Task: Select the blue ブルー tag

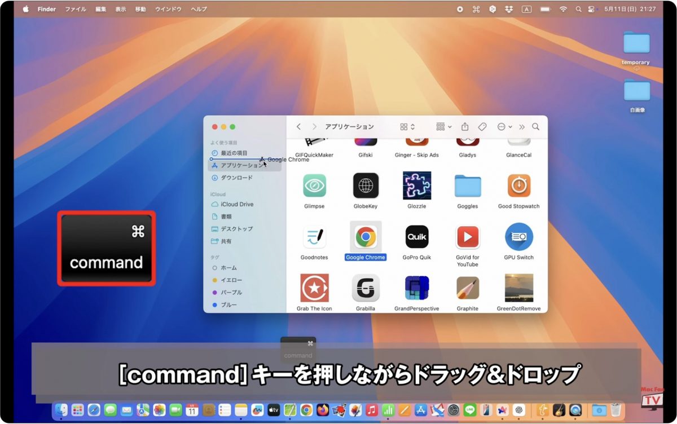Action: click(x=245, y=305)
